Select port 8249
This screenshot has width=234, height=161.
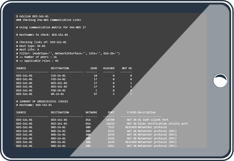coord(111,142)
